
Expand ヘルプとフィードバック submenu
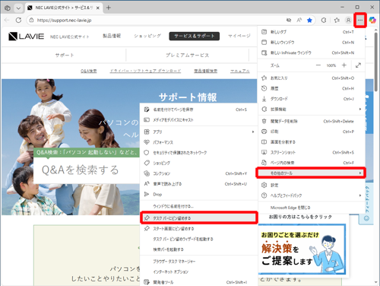point(312,195)
